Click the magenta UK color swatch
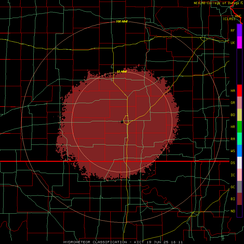Image resolution: width=244 pixels, height=244 pixels. [x=239, y=43]
